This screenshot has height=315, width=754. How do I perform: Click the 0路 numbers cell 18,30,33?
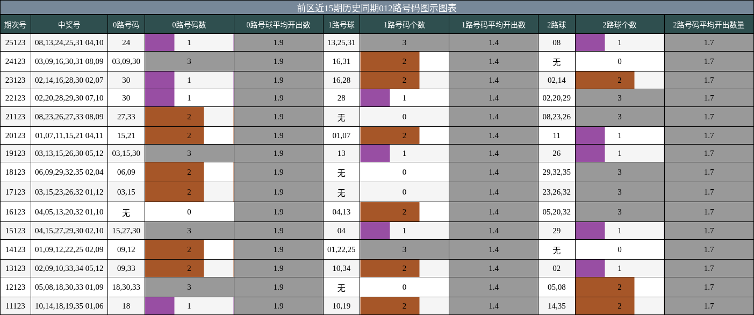click(126, 287)
